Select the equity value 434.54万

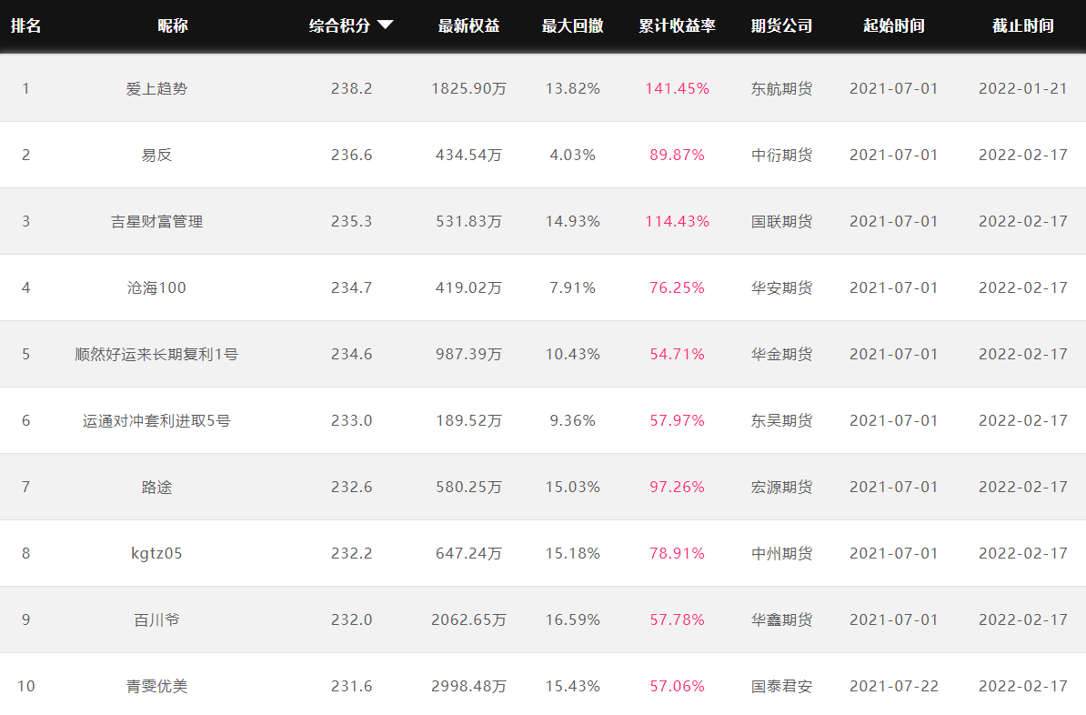tap(469, 156)
